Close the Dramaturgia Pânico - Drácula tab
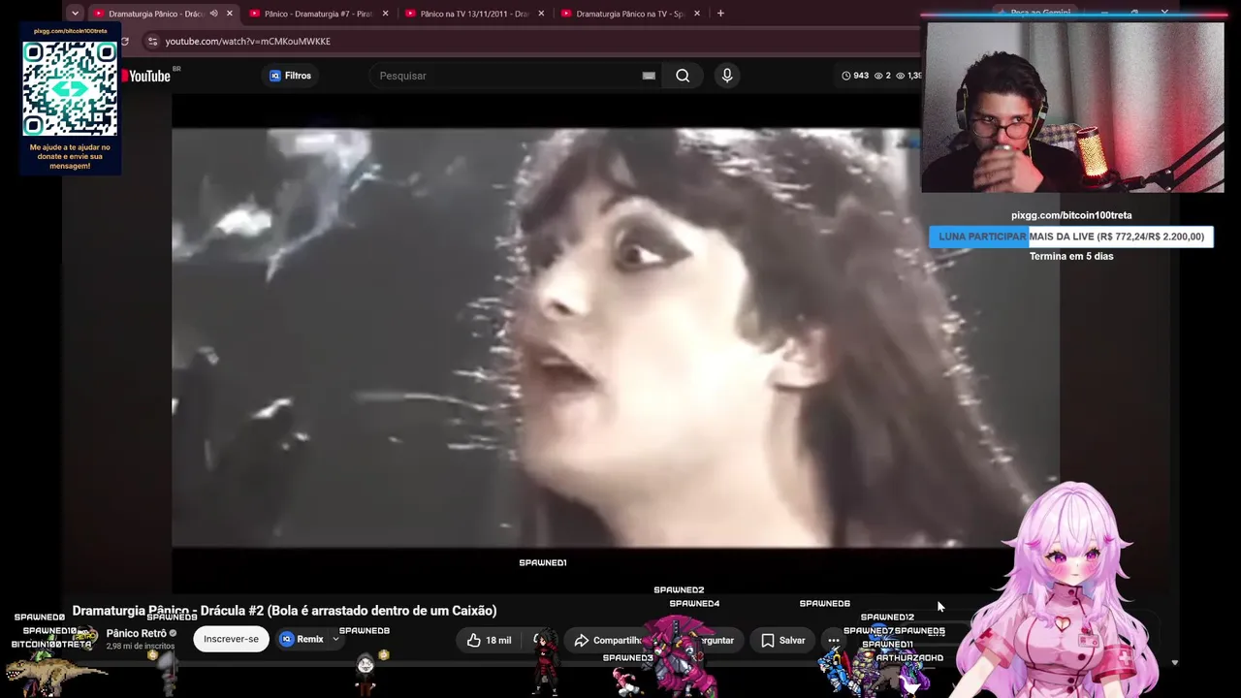The image size is (1241, 698). [x=230, y=14]
